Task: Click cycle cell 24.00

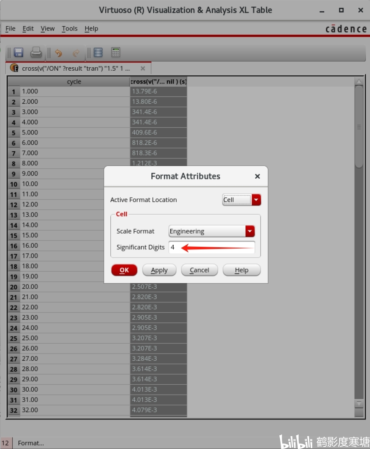Action: [x=74, y=328]
